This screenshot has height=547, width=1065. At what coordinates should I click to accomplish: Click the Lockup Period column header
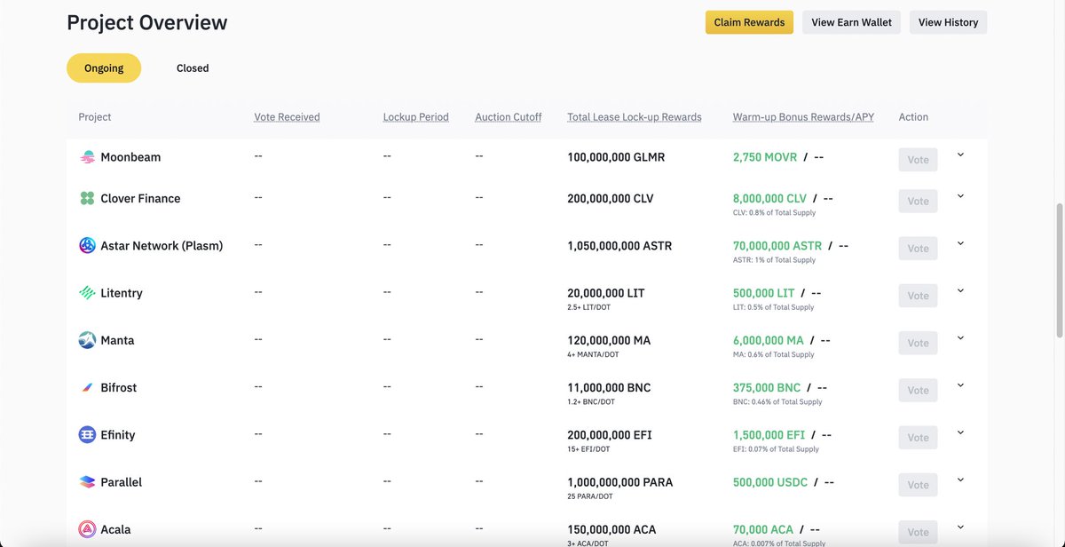tap(415, 117)
